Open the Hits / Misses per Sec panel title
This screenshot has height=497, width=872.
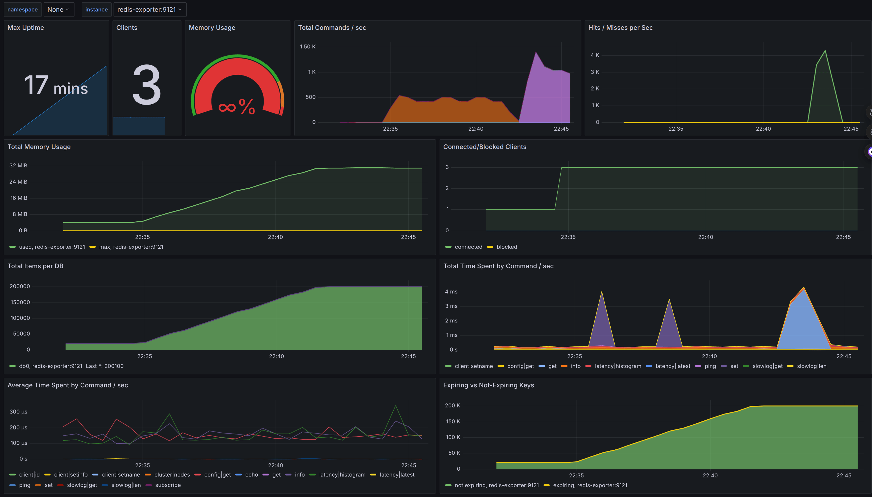620,28
